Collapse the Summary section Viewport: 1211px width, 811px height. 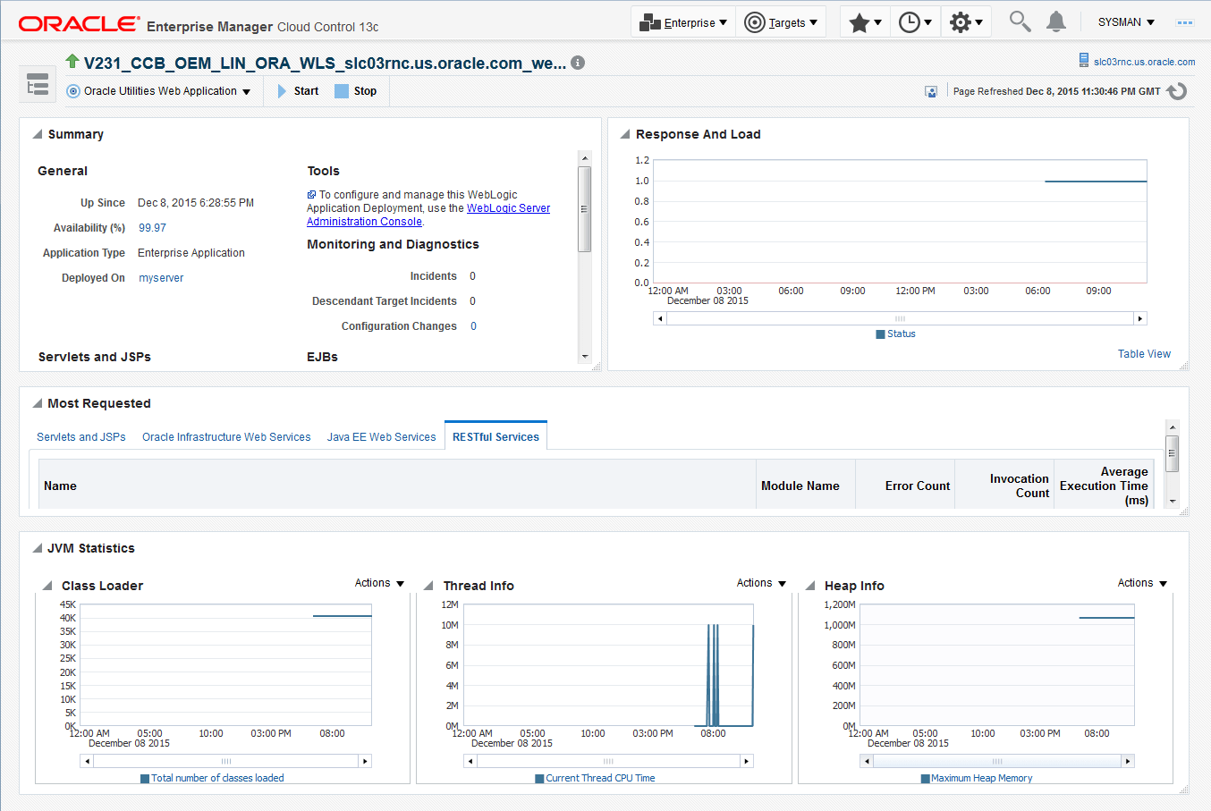coord(38,134)
